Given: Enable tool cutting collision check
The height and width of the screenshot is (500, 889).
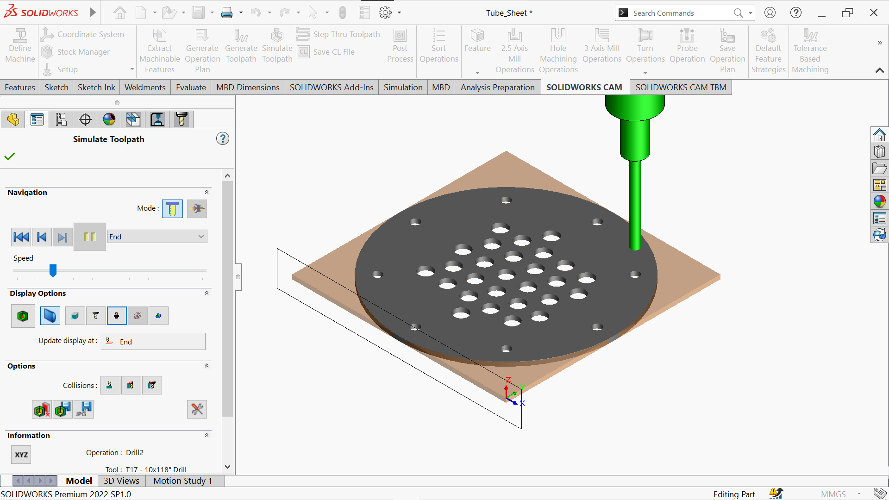Looking at the screenshot, I should click(110, 385).
